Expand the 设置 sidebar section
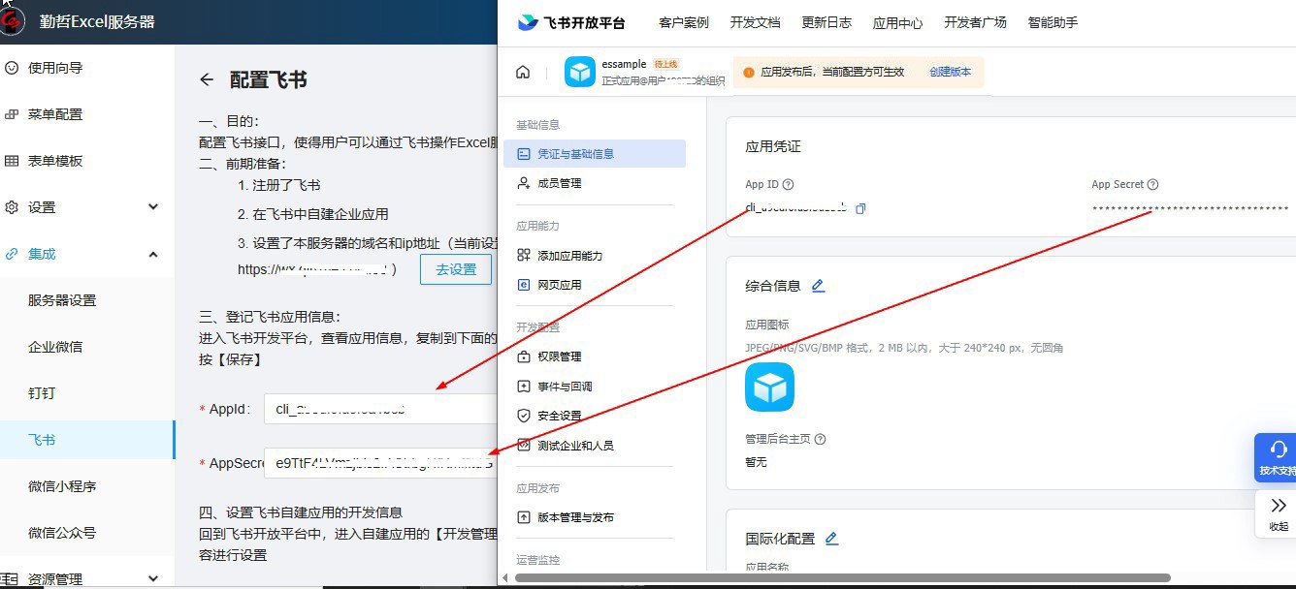 (152, 207)
